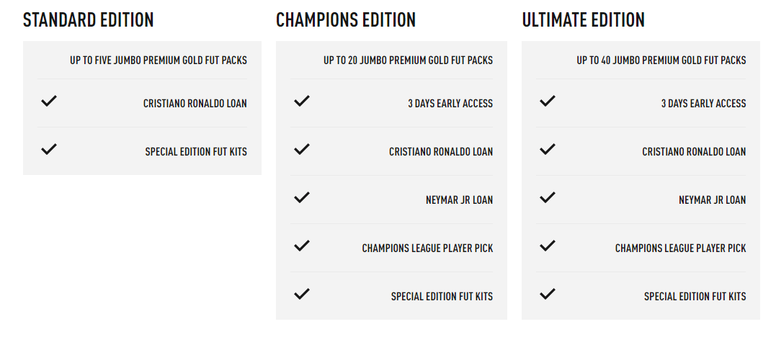Select the Standard Edition heading

pyautogui.click(x=89, y=20)
